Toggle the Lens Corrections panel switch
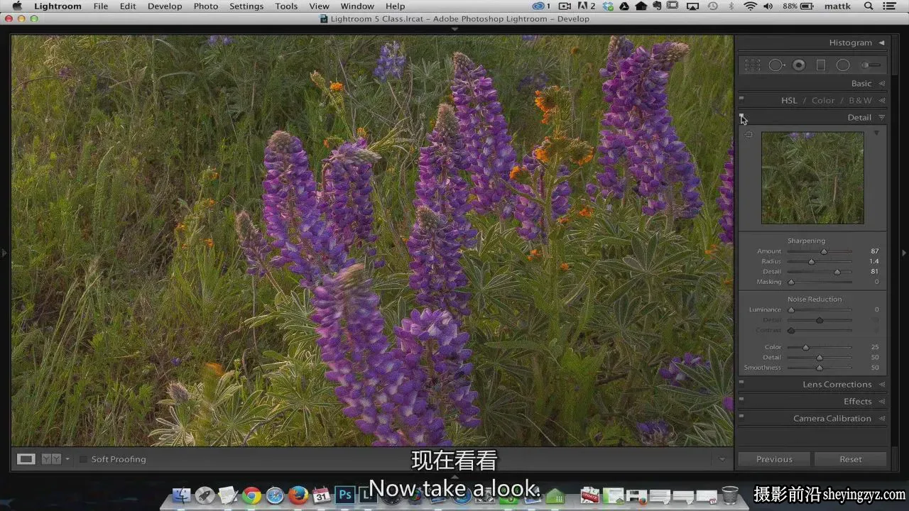The image size is (909, 511). point(741,383)
